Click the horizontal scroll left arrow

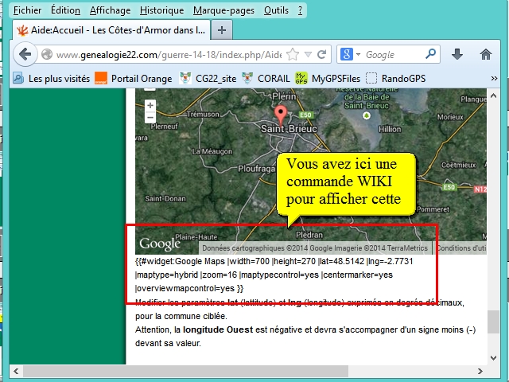(16, 371)
